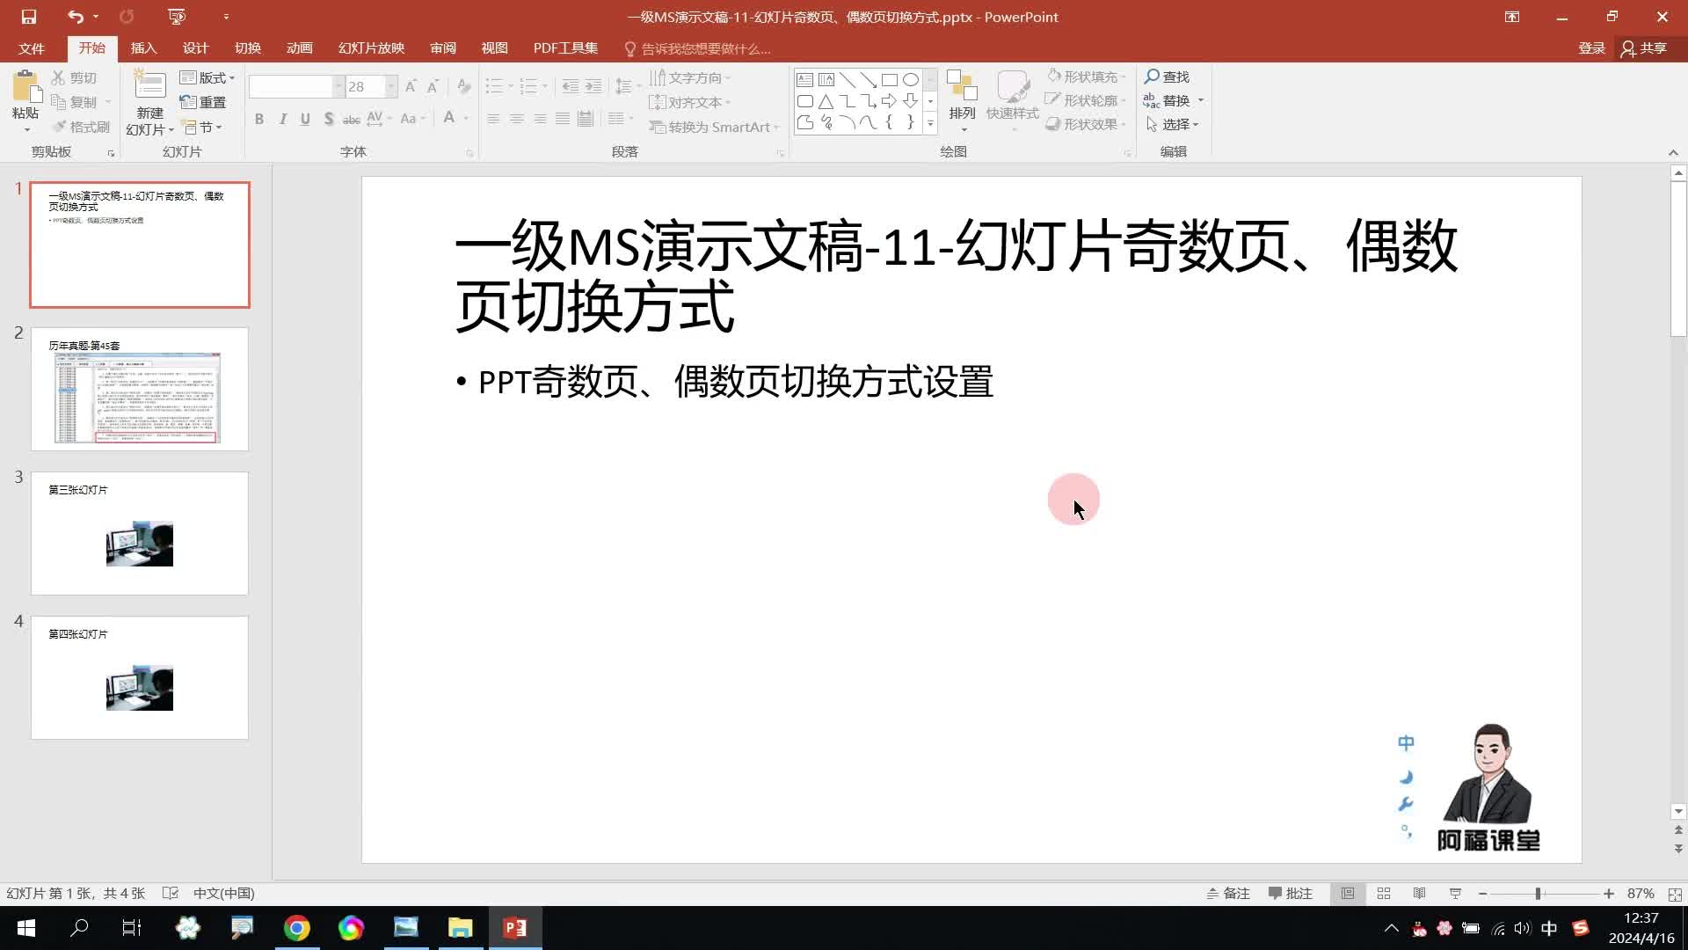Switch to Normal view in status bar
Image resolution: width=1688 pixels, height=950 pixels.
tap(1348, 894)
